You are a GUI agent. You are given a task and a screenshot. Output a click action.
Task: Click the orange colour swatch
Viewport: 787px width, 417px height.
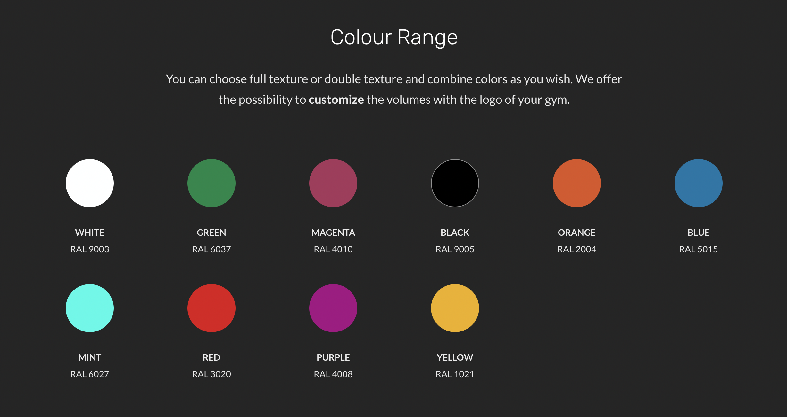click(577, 183)
